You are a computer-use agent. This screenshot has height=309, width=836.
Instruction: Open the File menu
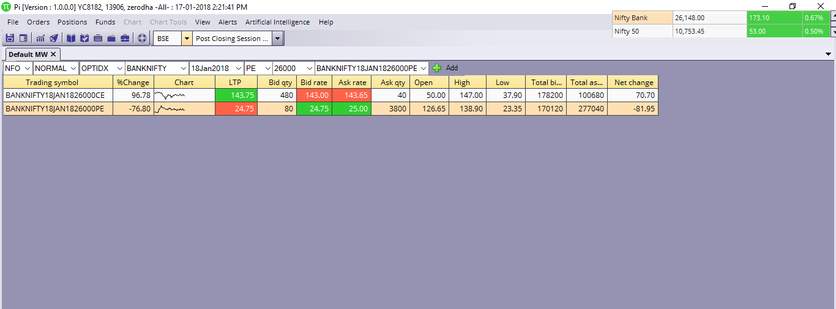point(13,22)
